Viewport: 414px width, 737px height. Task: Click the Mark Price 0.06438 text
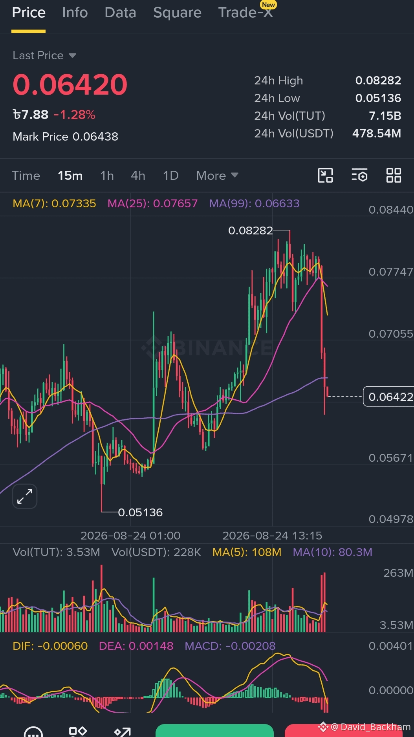point(65,137)
